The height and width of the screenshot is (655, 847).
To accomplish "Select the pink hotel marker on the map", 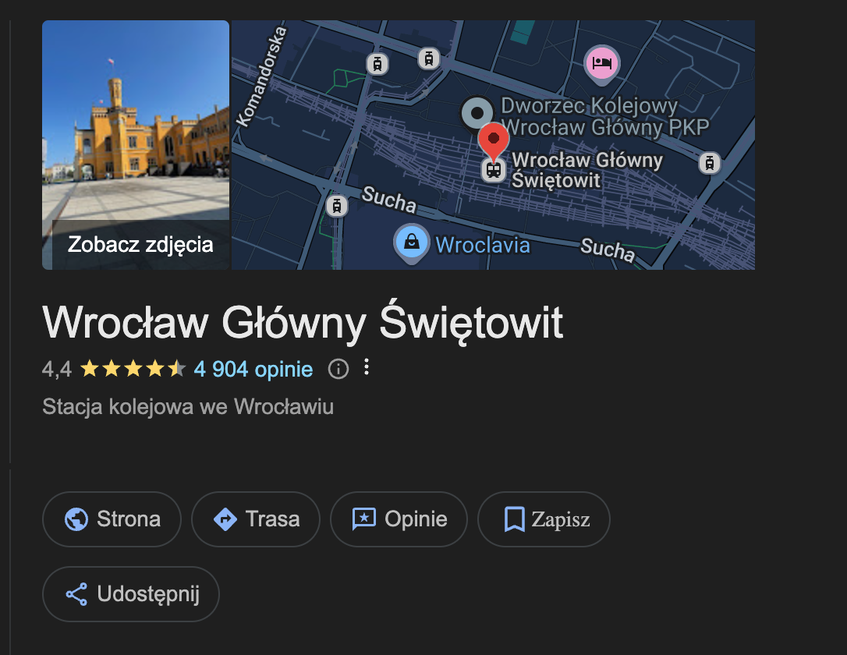I will pos(601,63).
